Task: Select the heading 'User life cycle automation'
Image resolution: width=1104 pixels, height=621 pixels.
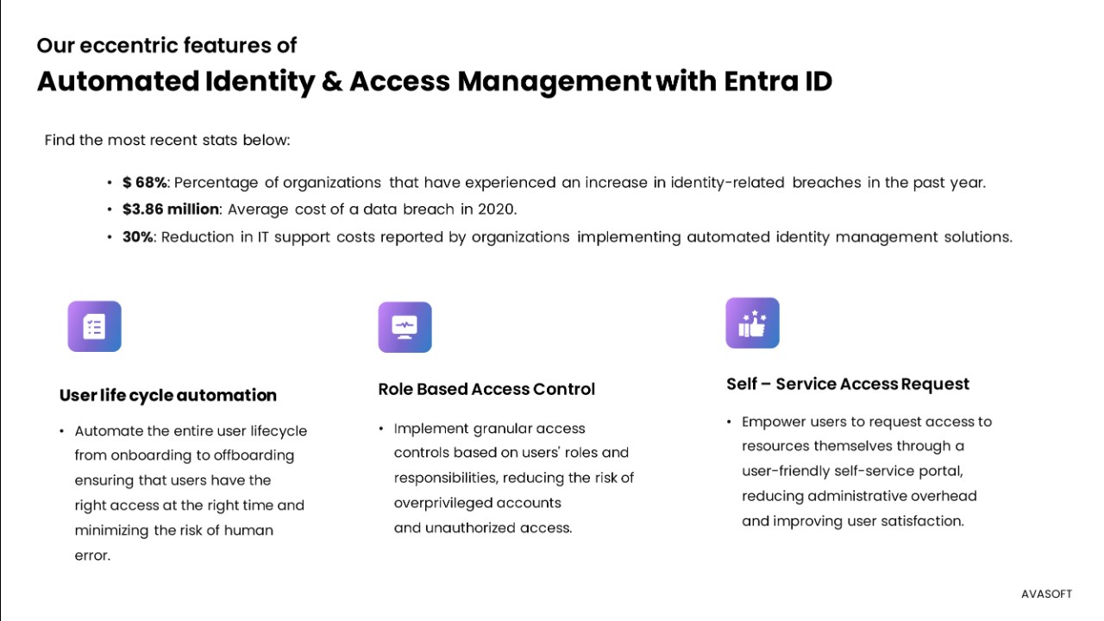Action: point(168,395)
